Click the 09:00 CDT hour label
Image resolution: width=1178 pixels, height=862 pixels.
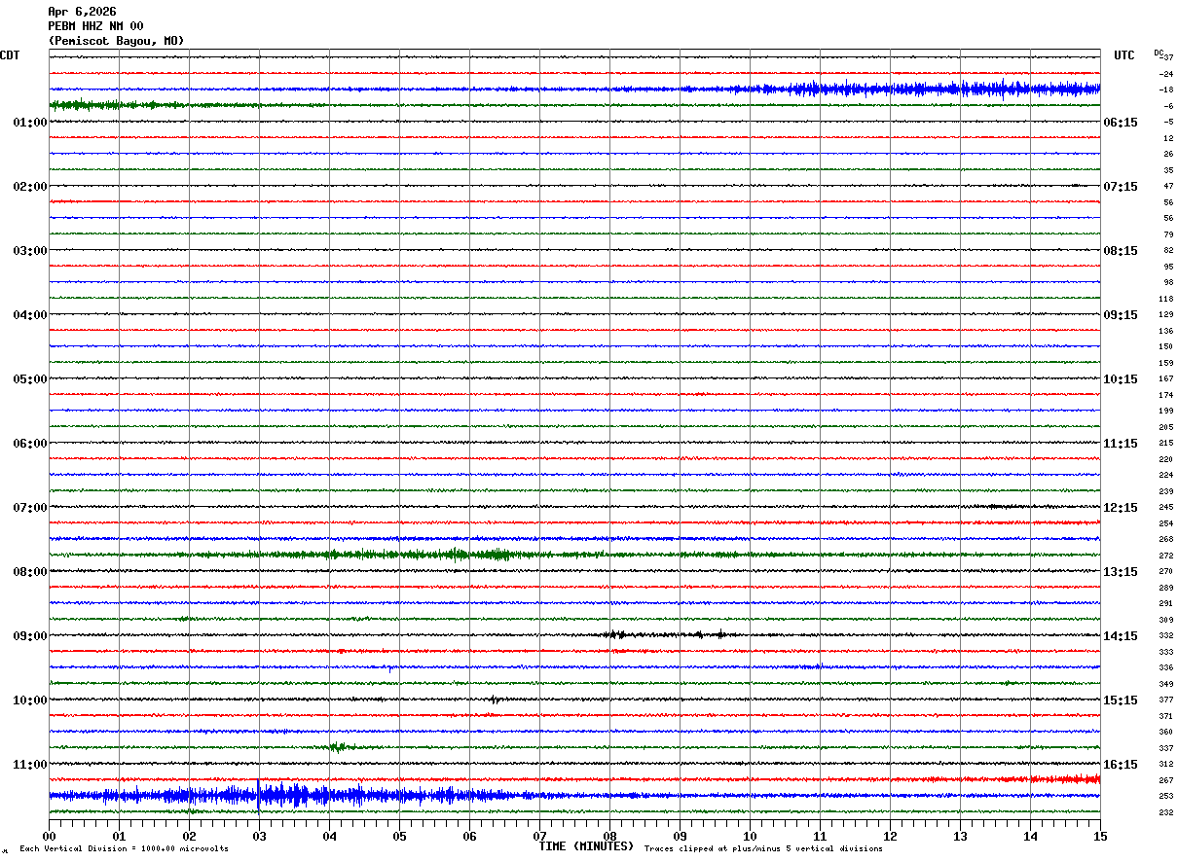click(x=30, y=636)
